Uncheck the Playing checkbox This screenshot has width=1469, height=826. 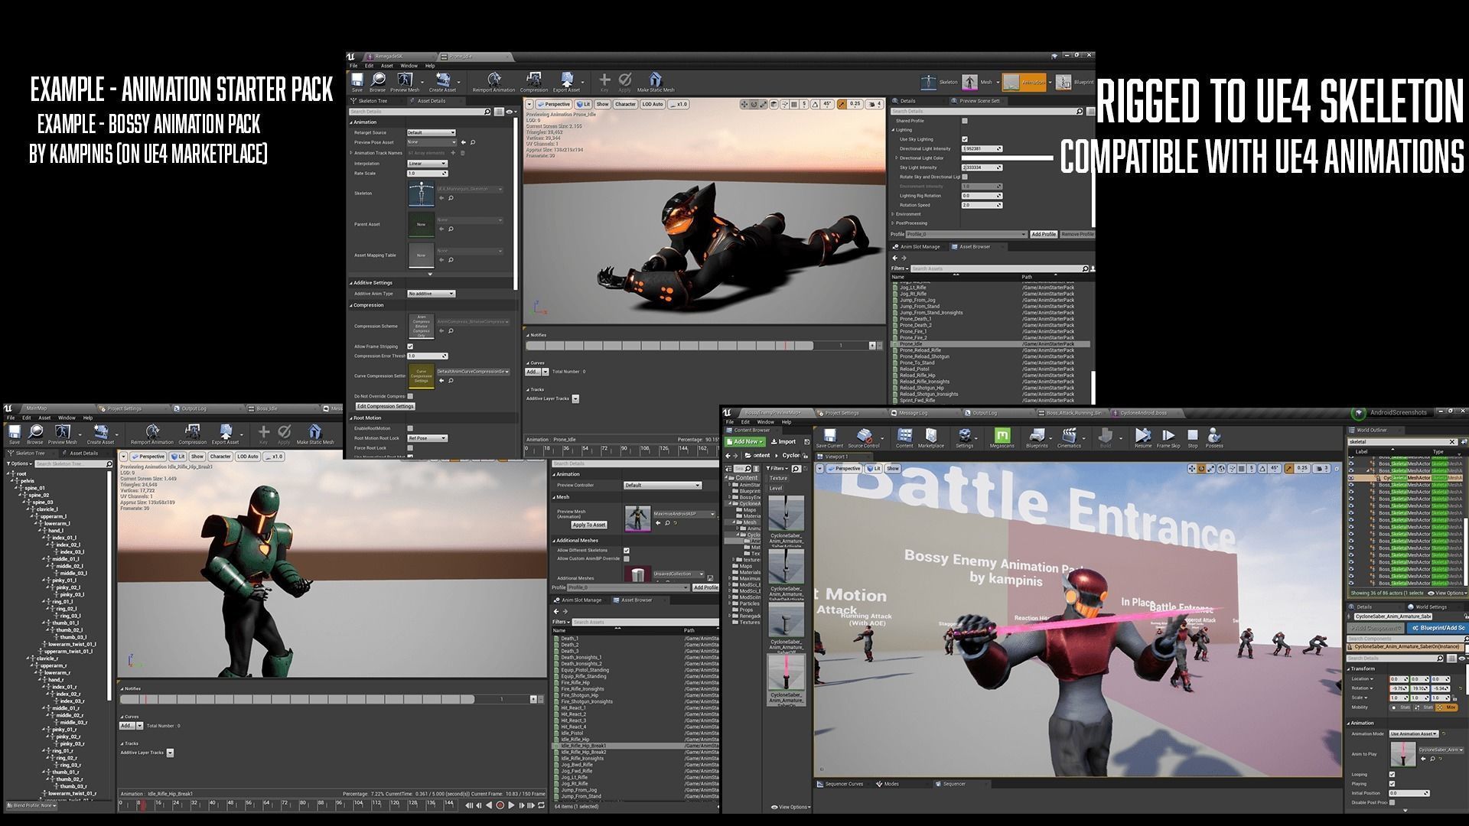tap(1392, 783)
